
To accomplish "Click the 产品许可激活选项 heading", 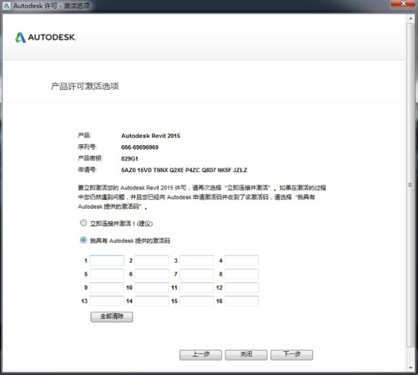I will tap(85, 86).
